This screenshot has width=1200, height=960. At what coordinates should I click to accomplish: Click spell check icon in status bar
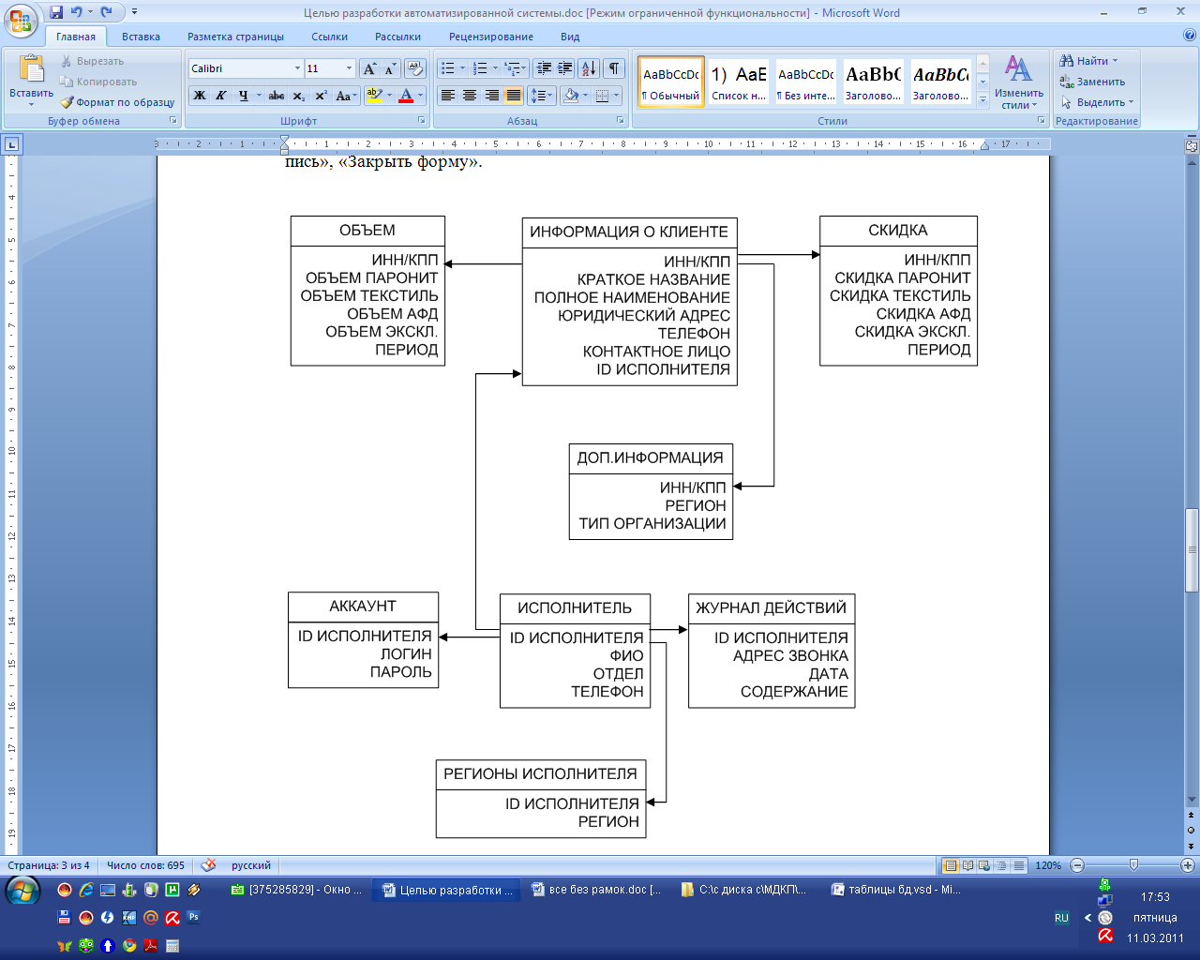209,865
